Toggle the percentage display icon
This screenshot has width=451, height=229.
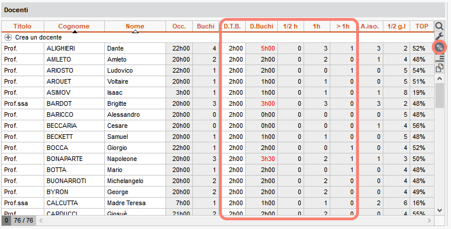(439, 48)
